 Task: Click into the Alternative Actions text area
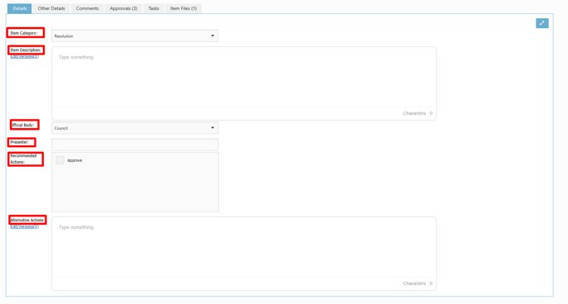point(244,247)
